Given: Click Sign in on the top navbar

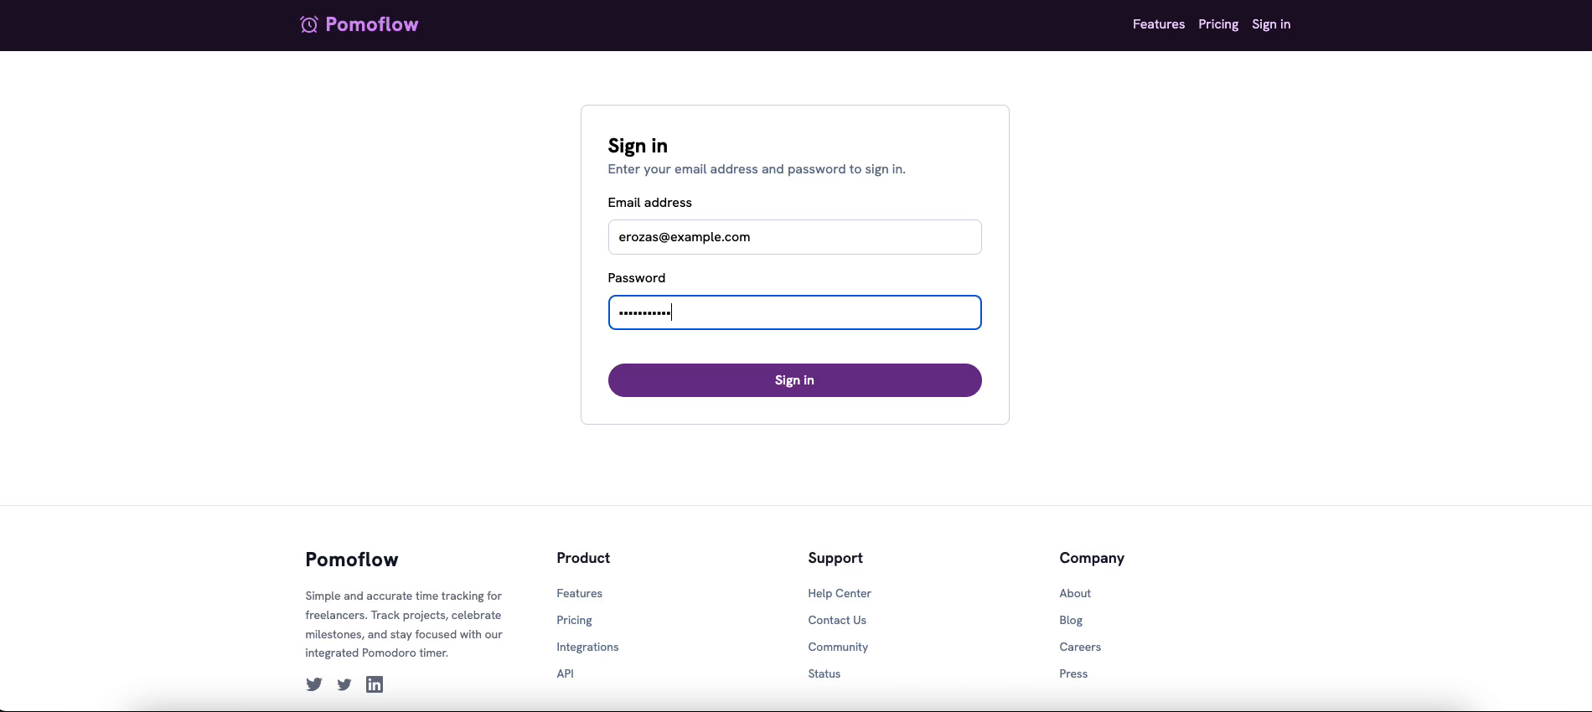Looking at the screenshot, I should pos(1270,24).
